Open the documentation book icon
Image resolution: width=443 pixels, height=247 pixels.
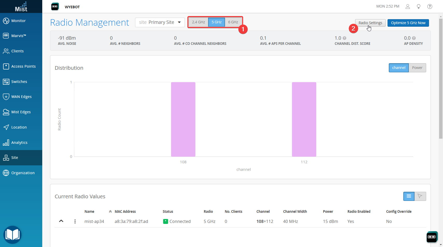[x=12, y=235]
